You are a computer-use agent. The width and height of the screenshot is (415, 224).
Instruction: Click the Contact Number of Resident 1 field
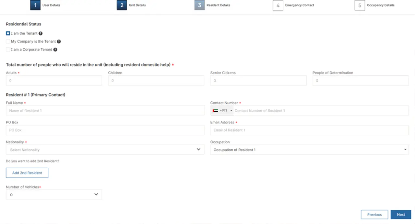pyautogui.click(x=320, y=111)
